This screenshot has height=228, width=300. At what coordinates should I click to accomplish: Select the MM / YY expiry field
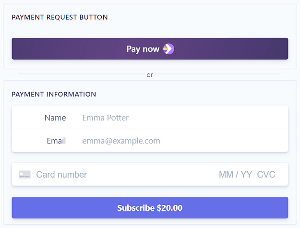click(235, 174)
